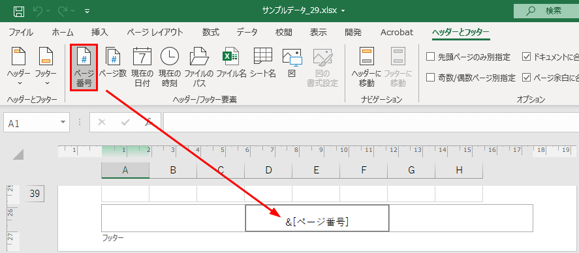
Task: Open the ファイル tab
Action: pos(21,33)
